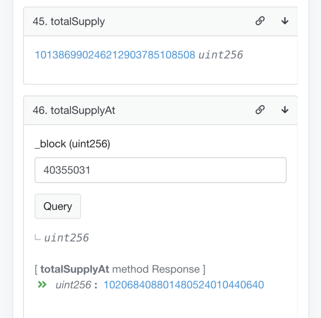Focus the _block input field
This screenshot has height=318, width=321.
160,170
